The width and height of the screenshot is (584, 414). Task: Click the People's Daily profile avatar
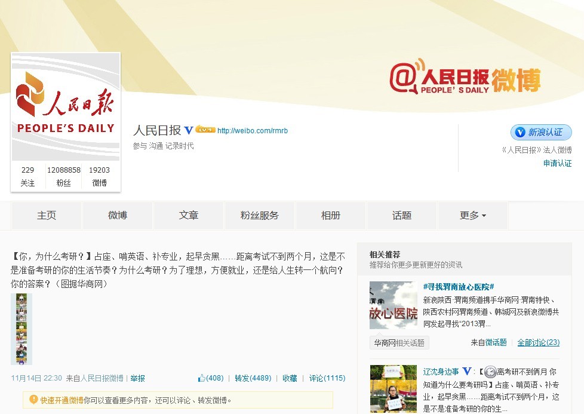(66, 108)
